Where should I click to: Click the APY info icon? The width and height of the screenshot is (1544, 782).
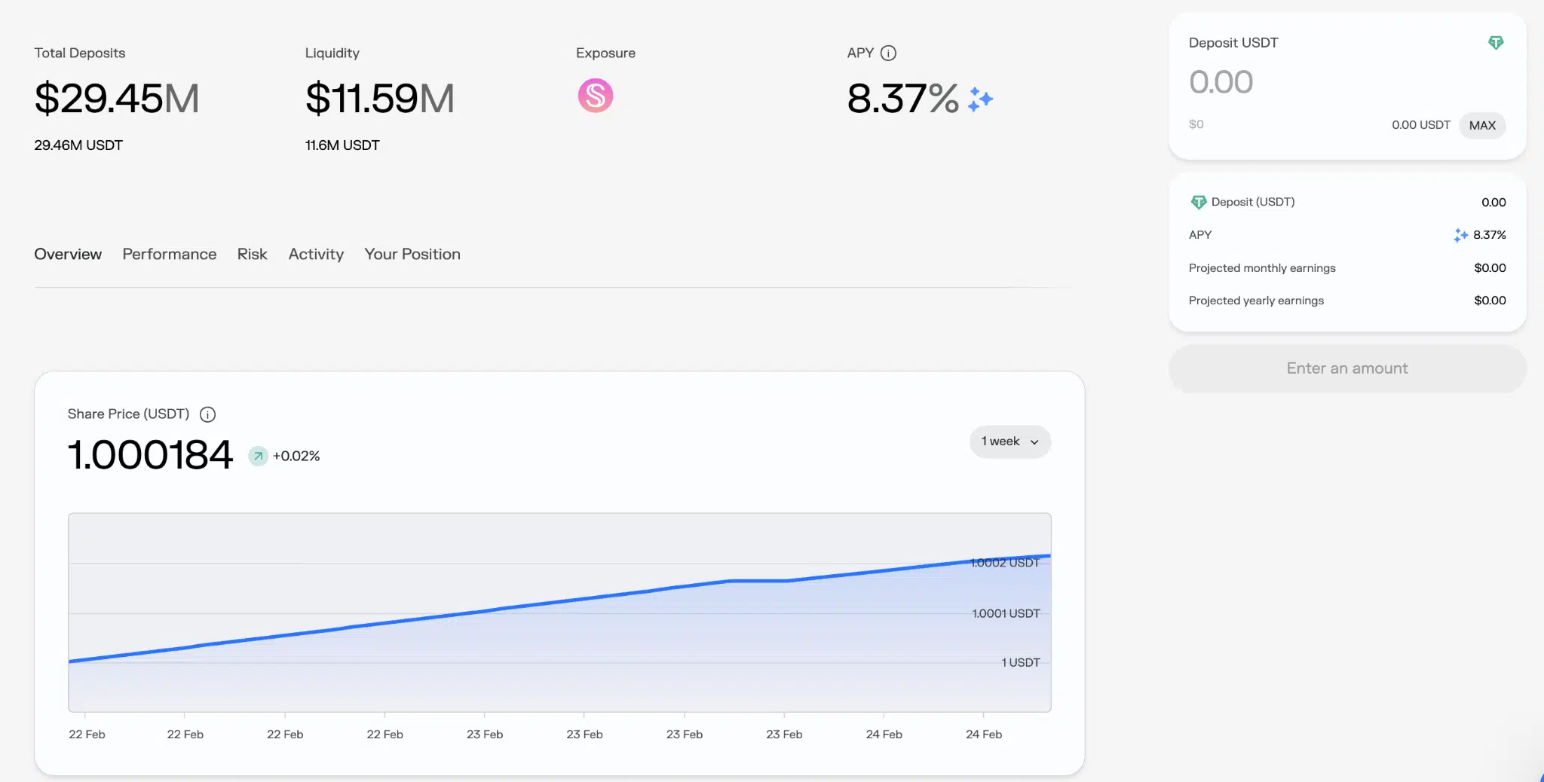coord(888,53)
